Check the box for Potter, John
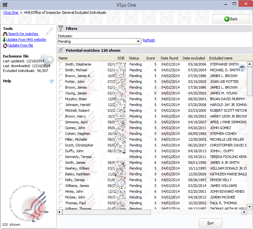 [61, 82]
